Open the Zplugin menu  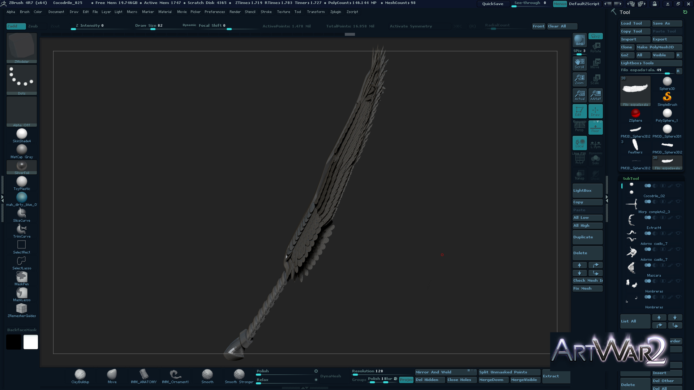pos(335,12)
